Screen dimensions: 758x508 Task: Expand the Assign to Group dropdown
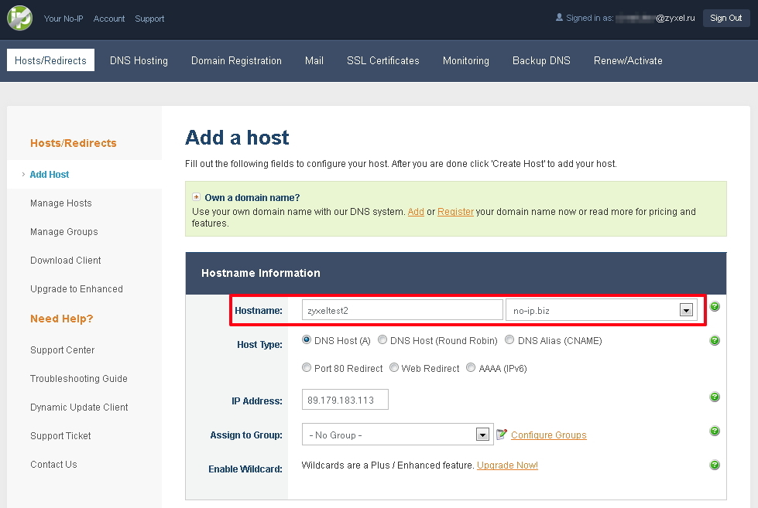483,435
